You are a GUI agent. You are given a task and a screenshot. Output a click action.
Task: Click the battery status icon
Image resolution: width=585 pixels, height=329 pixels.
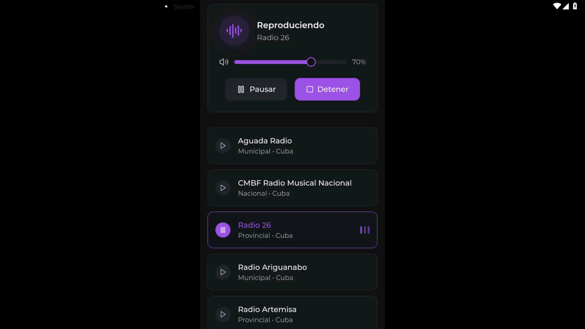(x=575, y=6)
